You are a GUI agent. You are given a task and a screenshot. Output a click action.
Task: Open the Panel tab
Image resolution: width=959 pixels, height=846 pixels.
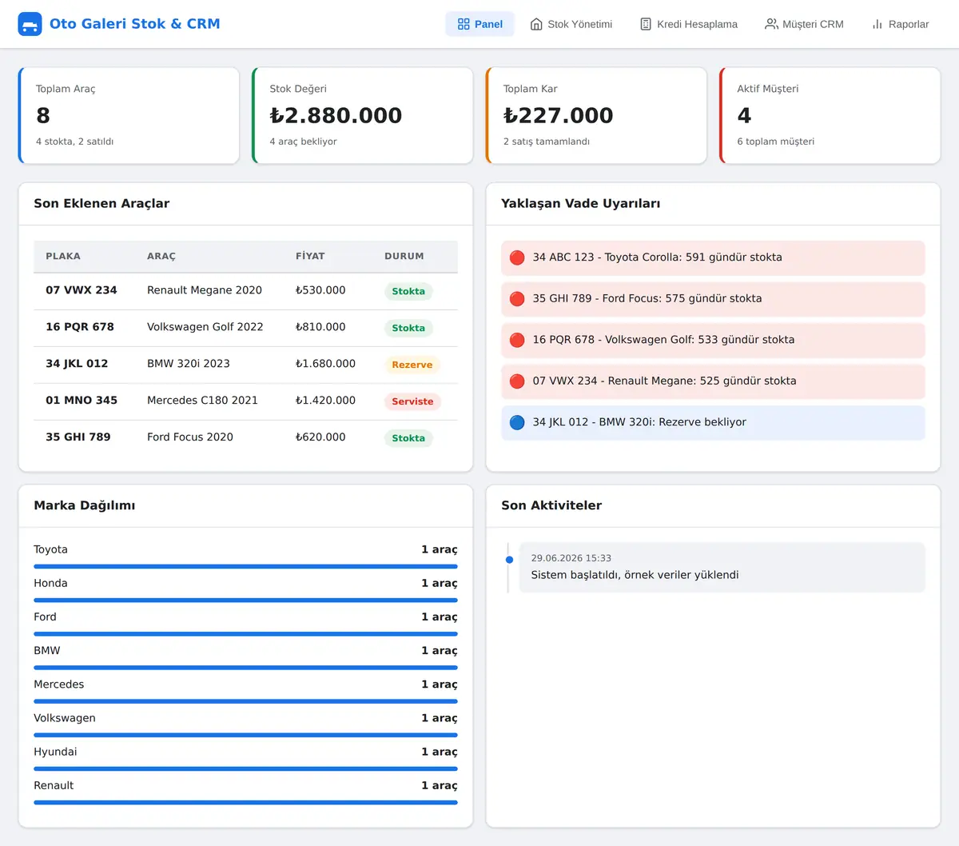(x=479, y=24)
